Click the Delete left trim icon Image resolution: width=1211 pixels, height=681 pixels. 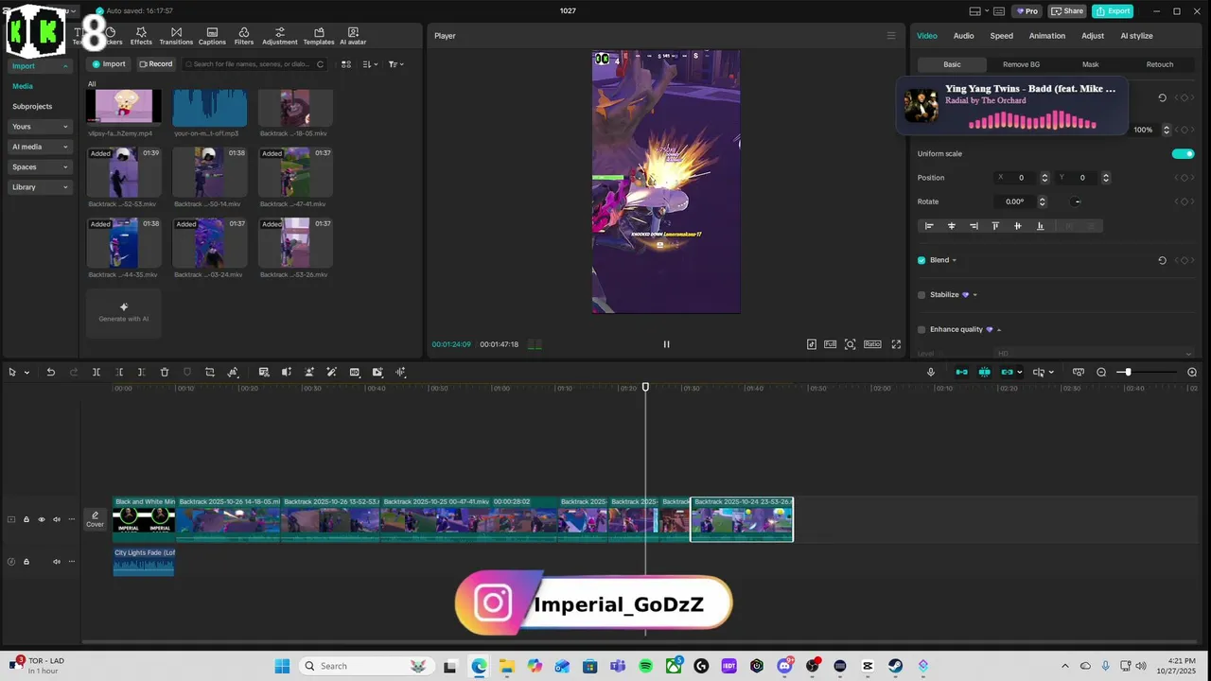tap(119, 373)
